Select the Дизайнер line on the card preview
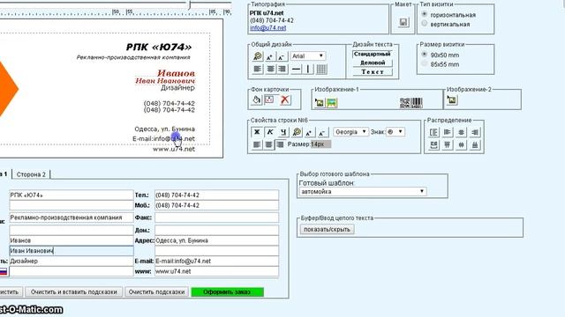Image resolution: width=565 pixels, height=317 pixels. pyautogui.click(x=177, y=88)
